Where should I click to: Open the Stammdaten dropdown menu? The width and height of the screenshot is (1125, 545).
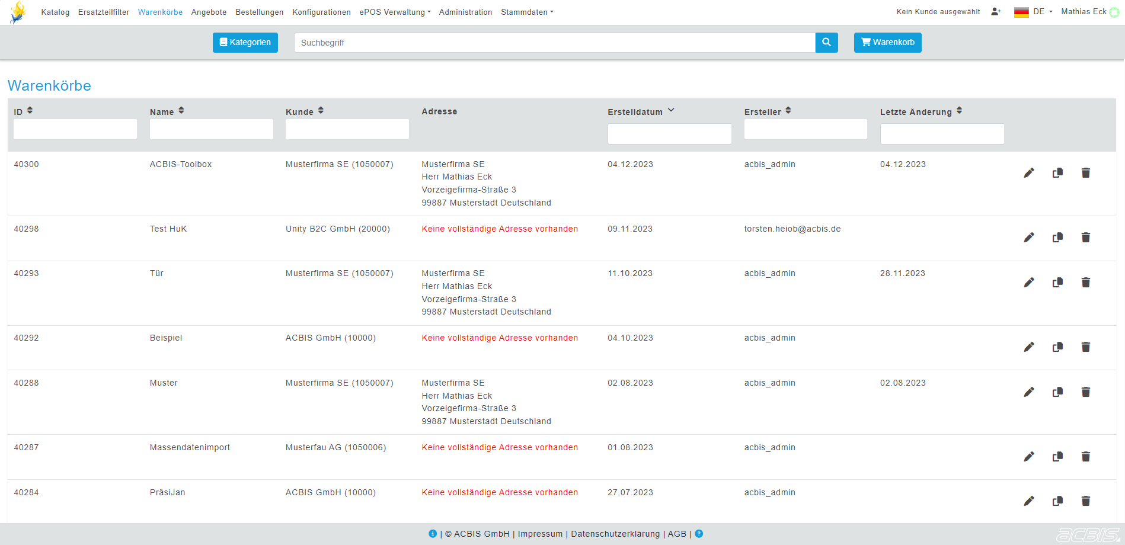click(x=526, y=12)
